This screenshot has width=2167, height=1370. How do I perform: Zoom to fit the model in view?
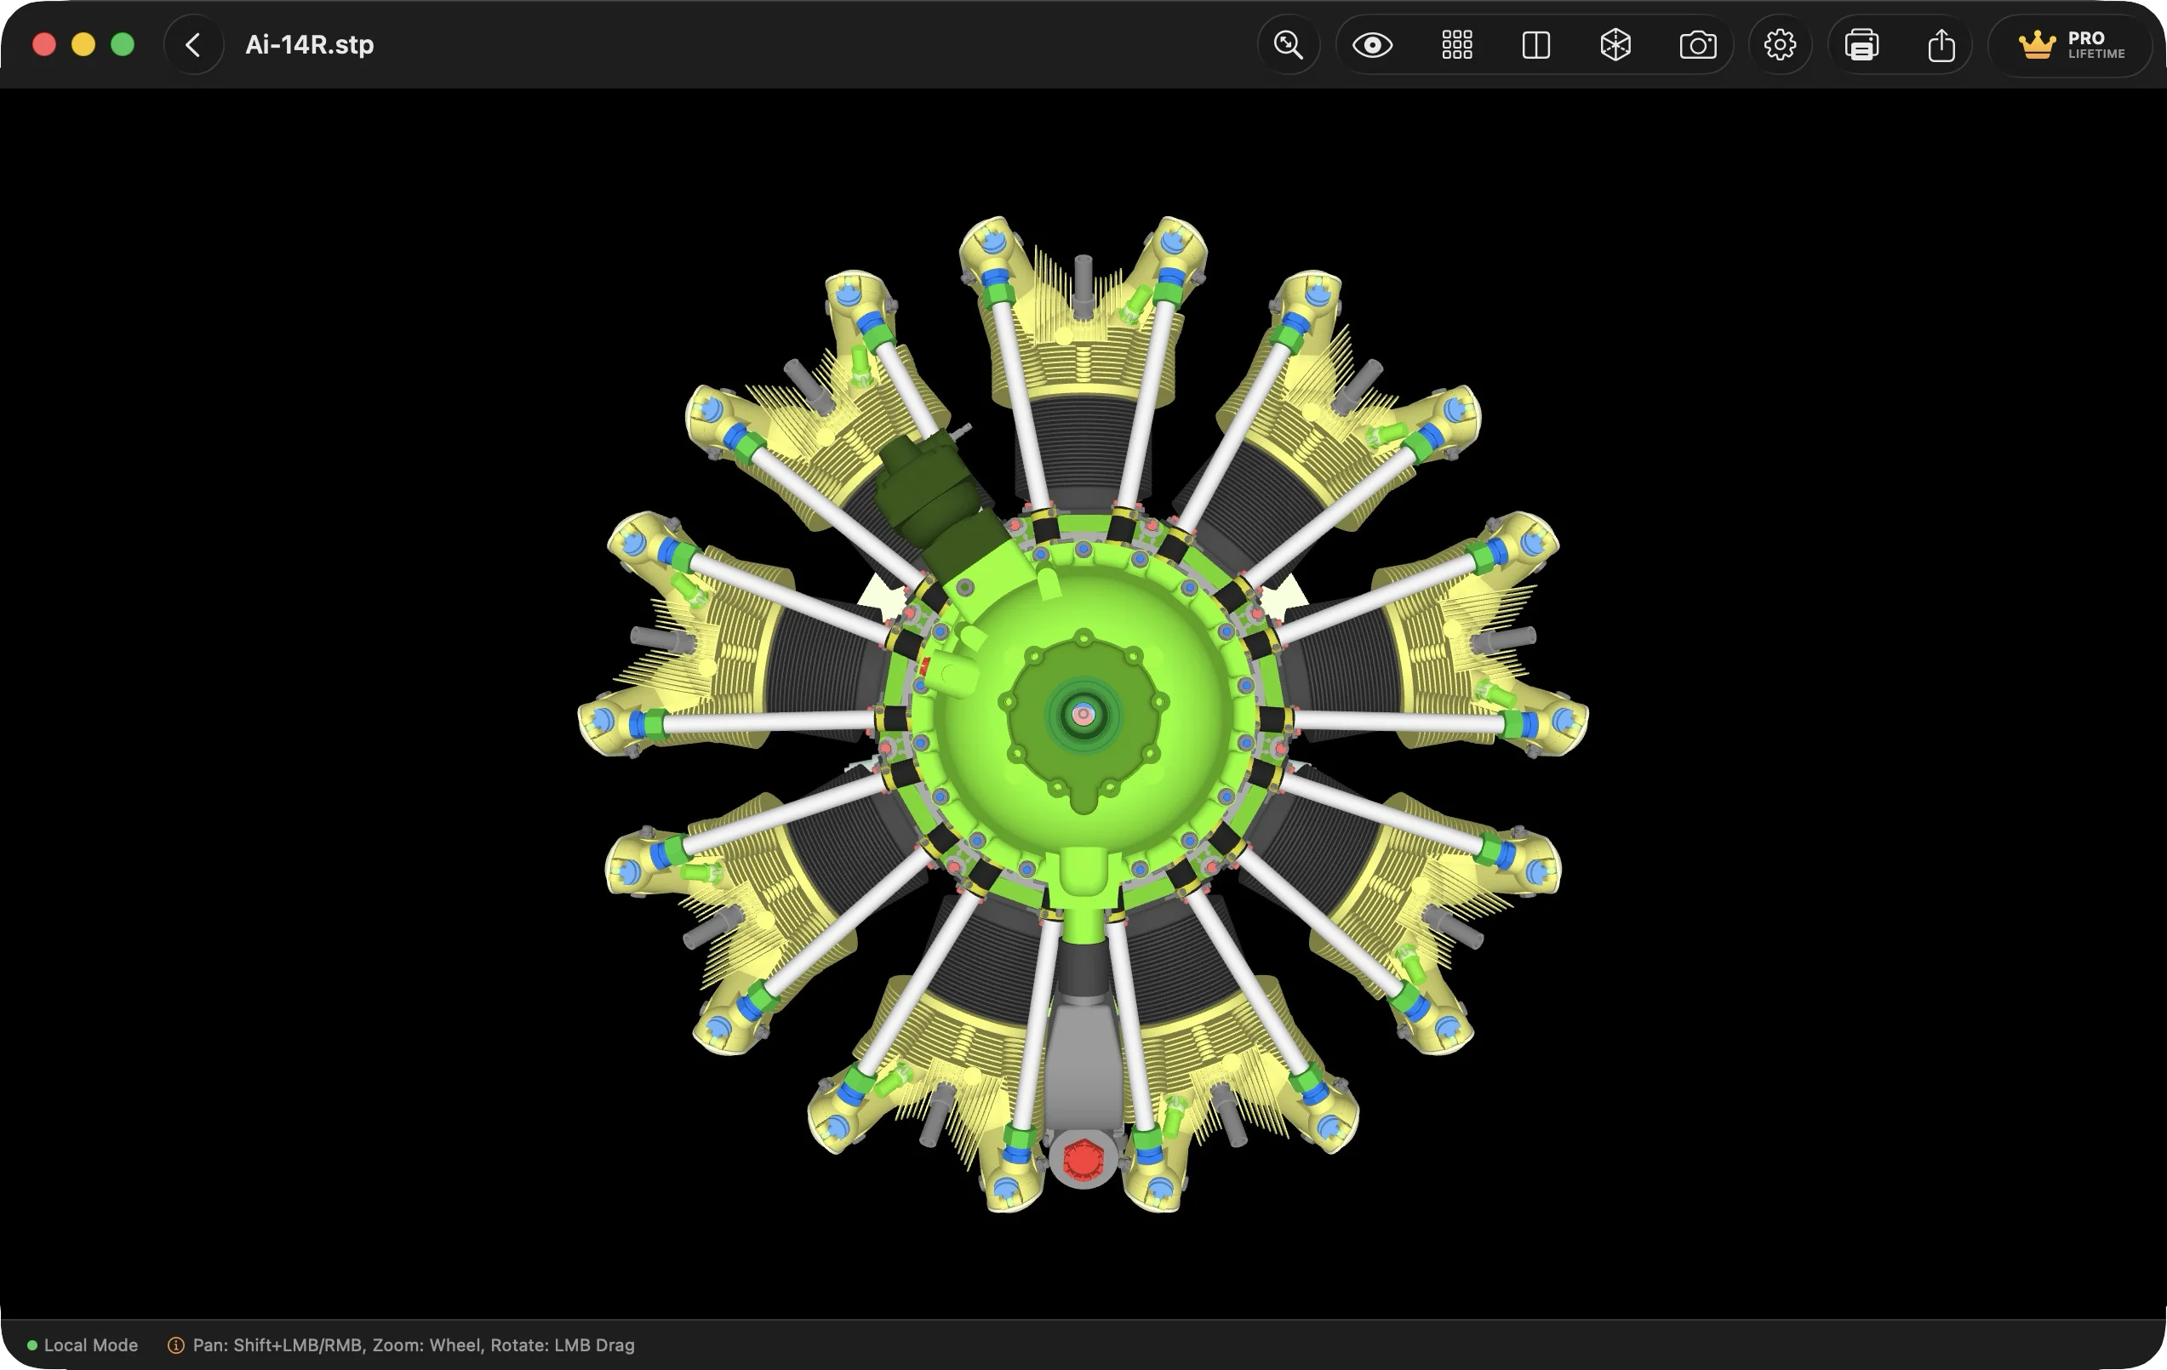click(x=1289, y=45)
